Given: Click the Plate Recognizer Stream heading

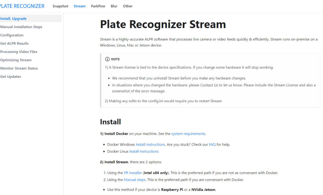Looking at the screenshot, I should tap(163, 24).
